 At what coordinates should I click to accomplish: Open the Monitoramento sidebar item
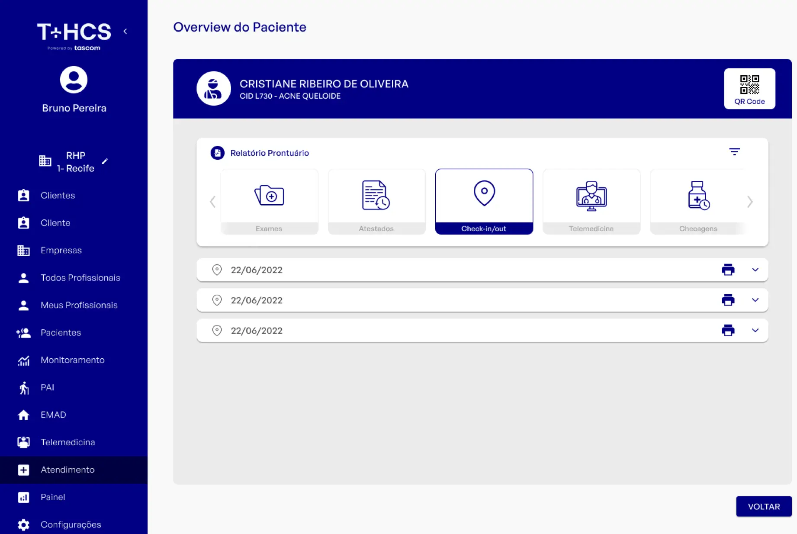(x=74, y=360)
